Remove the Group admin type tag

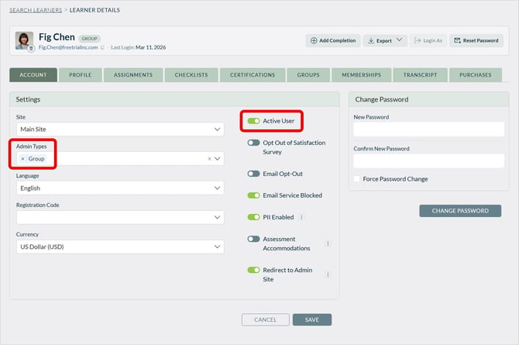[x=22, y=159]
